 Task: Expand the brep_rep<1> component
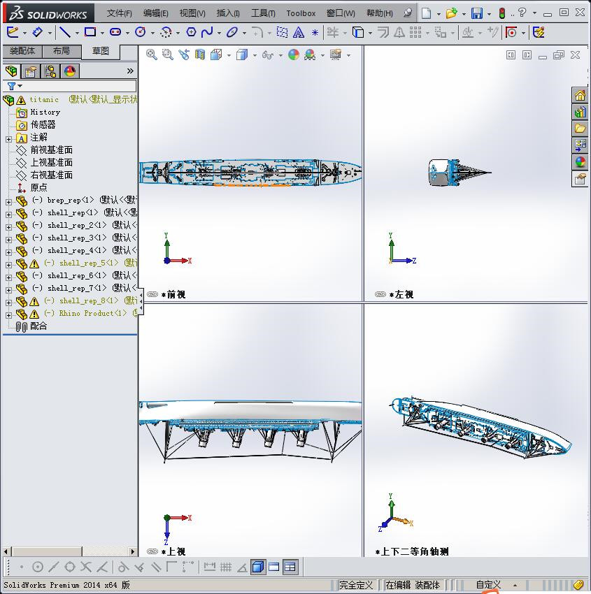tap(8, 202)
